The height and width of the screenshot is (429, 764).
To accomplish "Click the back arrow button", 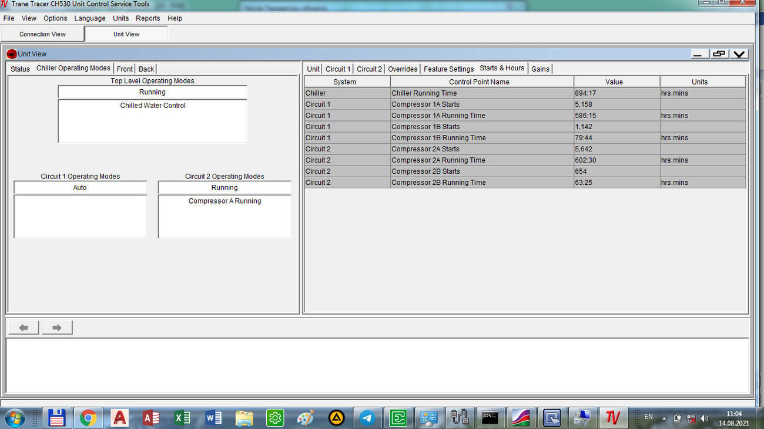I will click(x=24, y=327).
